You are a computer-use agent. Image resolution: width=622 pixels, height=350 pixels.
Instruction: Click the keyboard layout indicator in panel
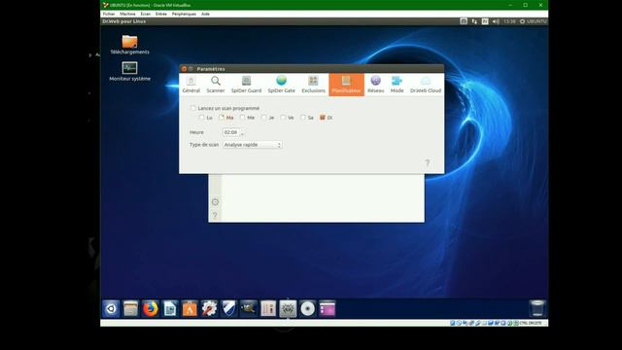click(485, 21)
